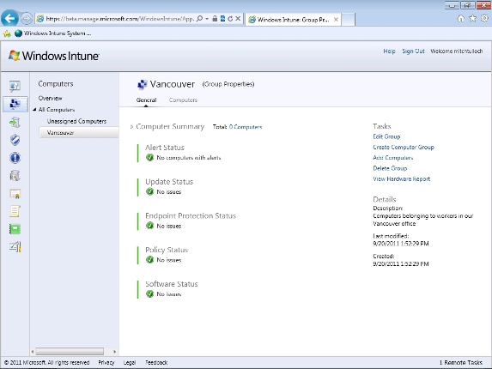
Task: Click green check icon under Software Status
Action: coord(150,293)
